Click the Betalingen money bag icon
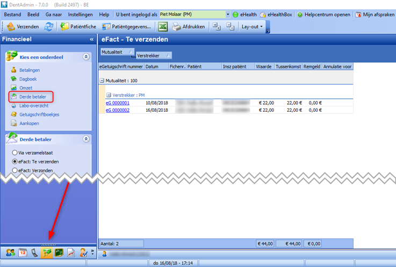The image size is (396, 267). [x=13, y=70]
